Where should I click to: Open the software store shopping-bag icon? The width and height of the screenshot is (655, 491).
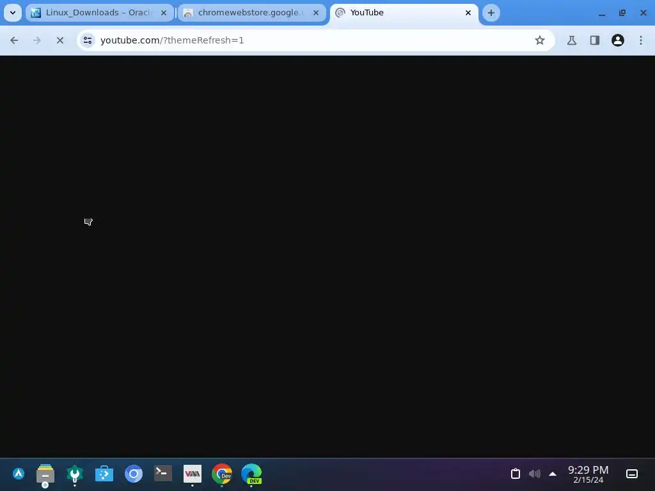pos(104,474)
